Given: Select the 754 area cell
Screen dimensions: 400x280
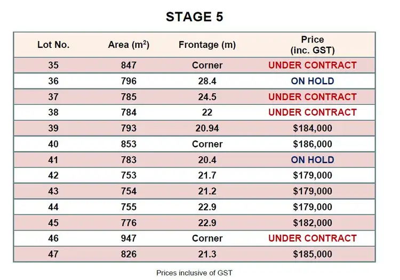Looking at the screenshot, I should pyautogui.click(x=129, y=191).
